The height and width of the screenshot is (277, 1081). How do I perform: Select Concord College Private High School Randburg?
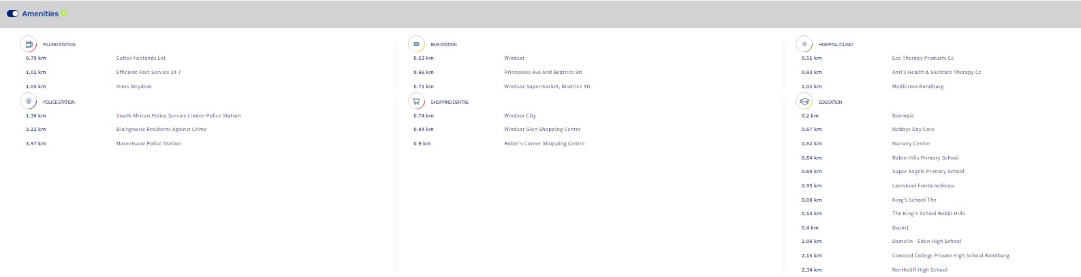coord(950,256)
